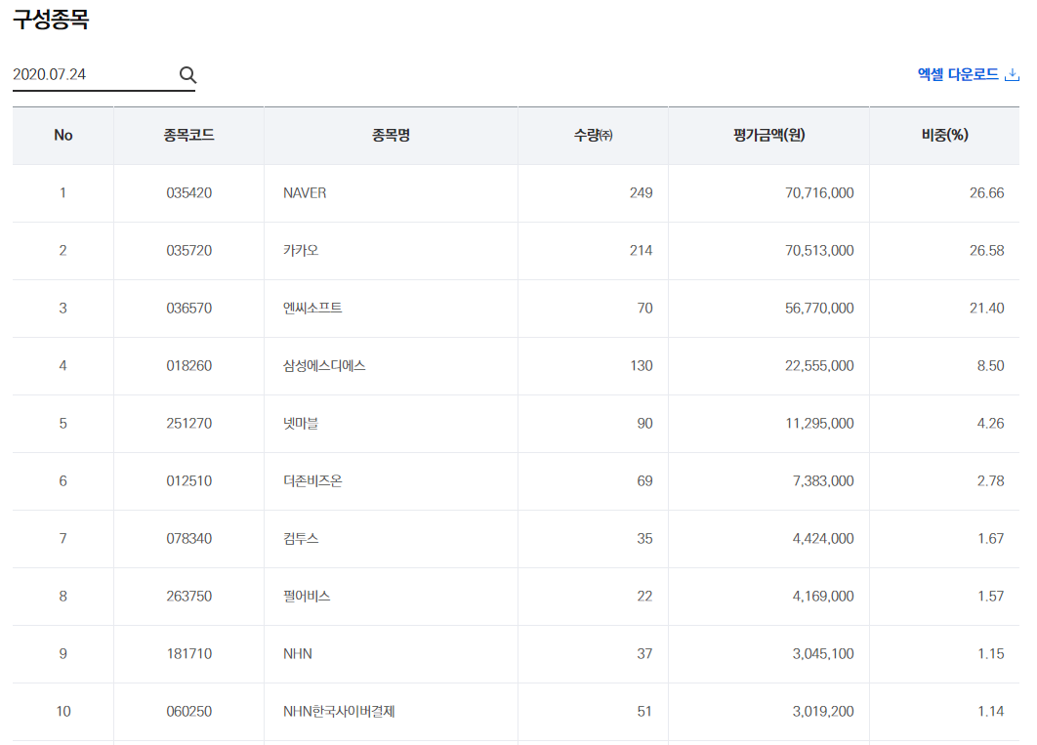Click stock code 181710
1037x745 pixels.
pos(189,654)
